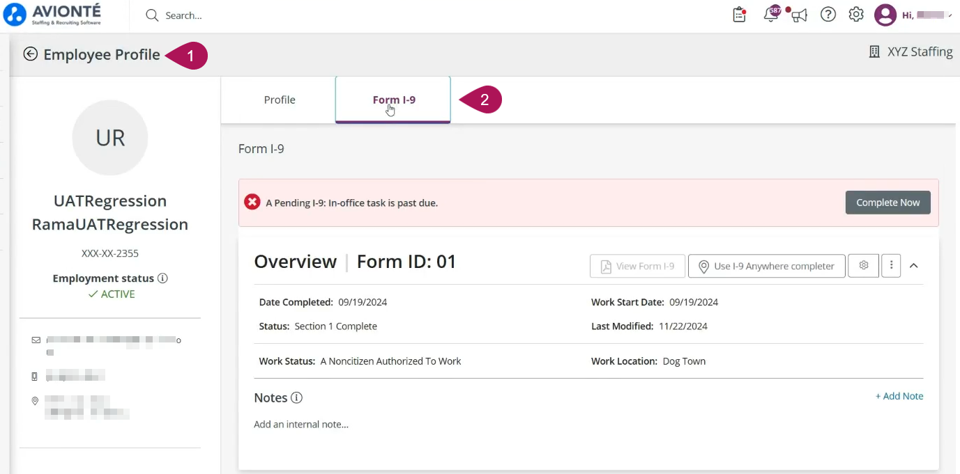
Task: Click the Section 1 Complete status
Action: click(336, 326)
